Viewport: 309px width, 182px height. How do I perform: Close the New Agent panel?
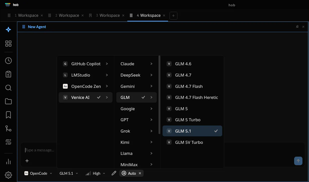[303, 27]
